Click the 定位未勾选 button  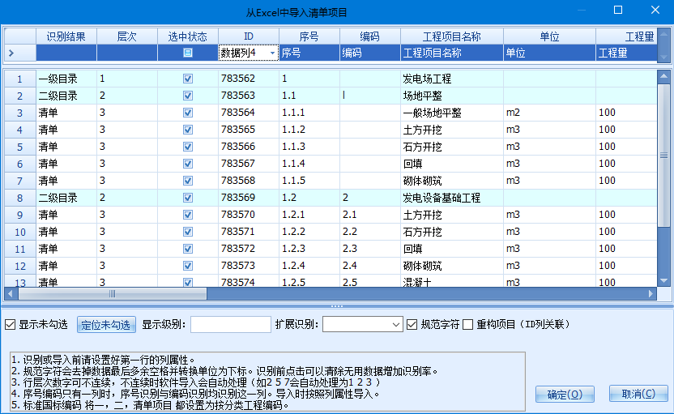(x=106, y=325)
